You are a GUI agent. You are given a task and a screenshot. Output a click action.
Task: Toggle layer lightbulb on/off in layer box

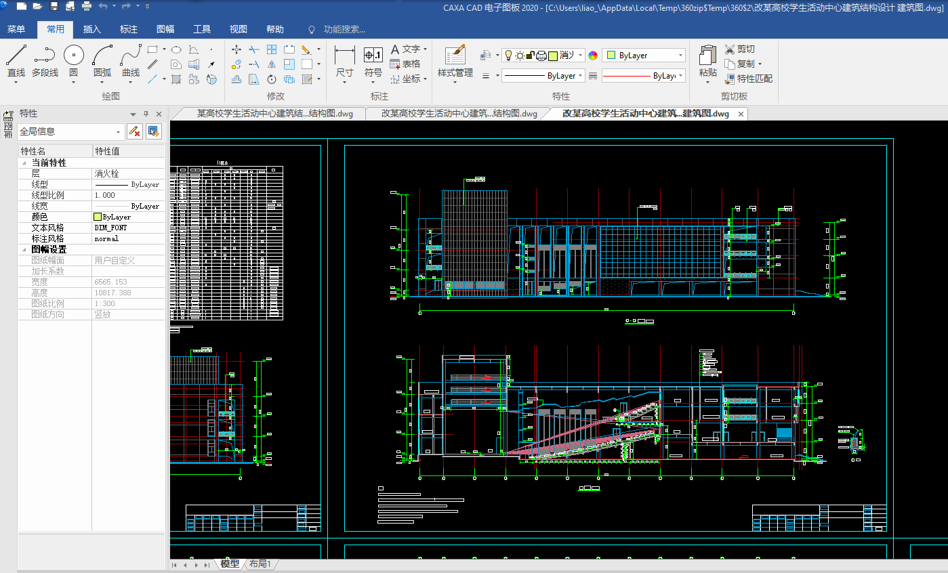click(x=509, y=56)
